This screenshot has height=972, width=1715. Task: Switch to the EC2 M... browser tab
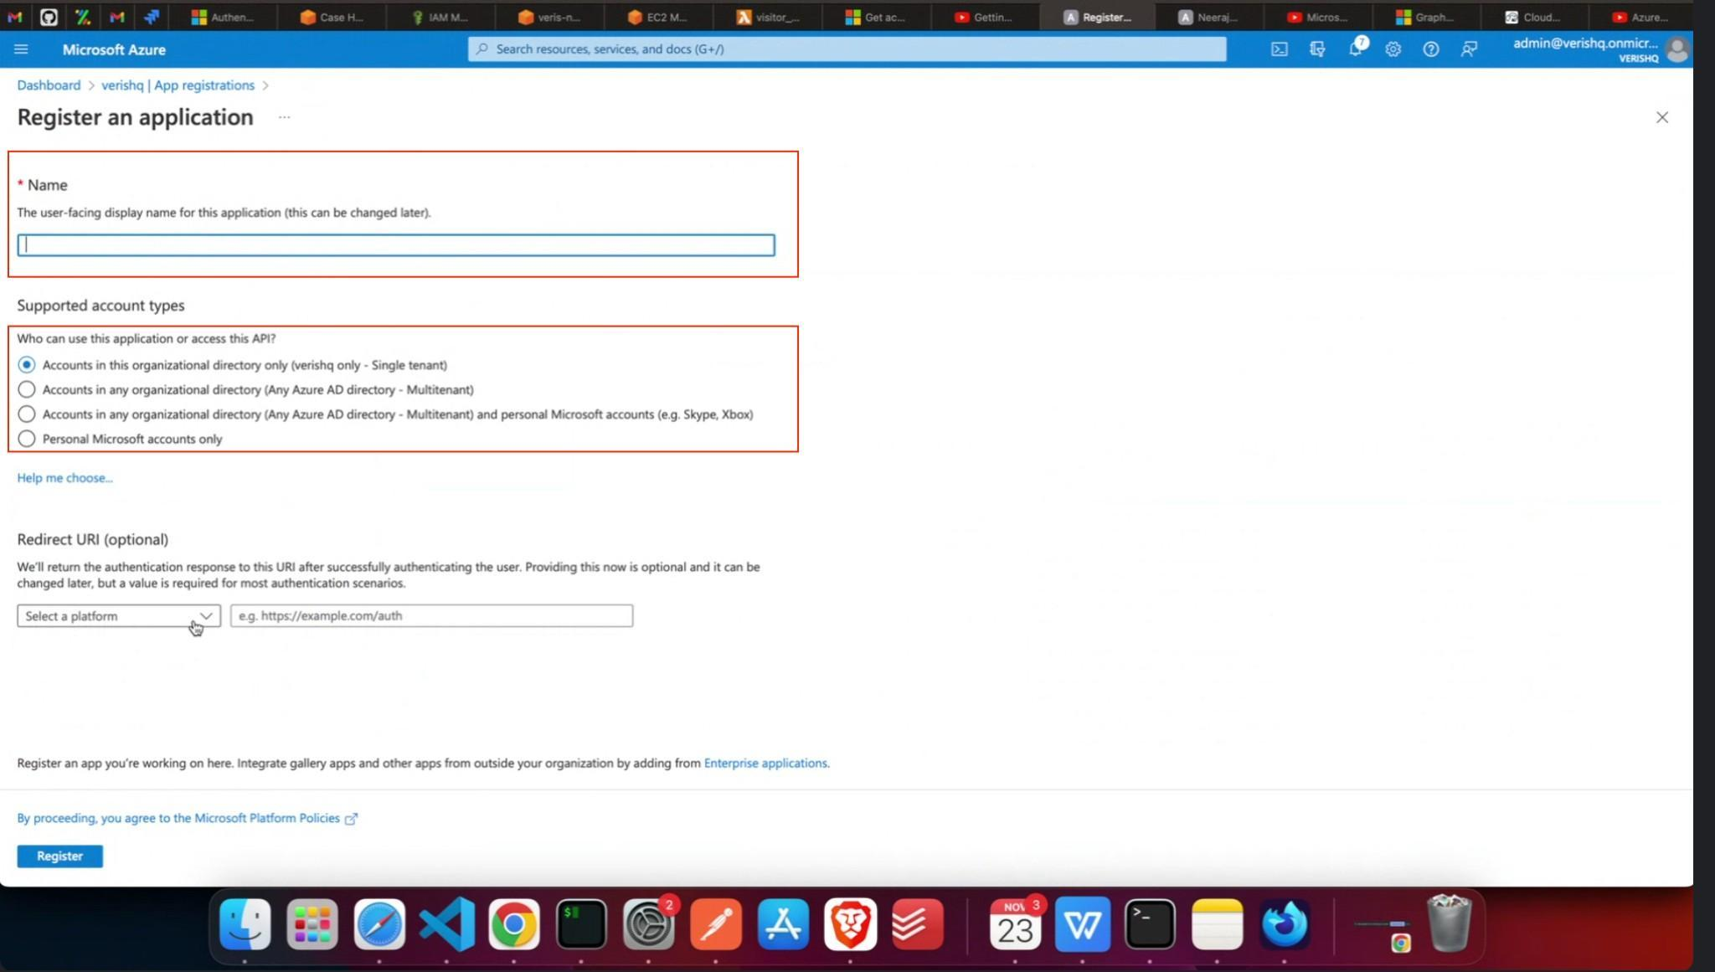[657, 17]
